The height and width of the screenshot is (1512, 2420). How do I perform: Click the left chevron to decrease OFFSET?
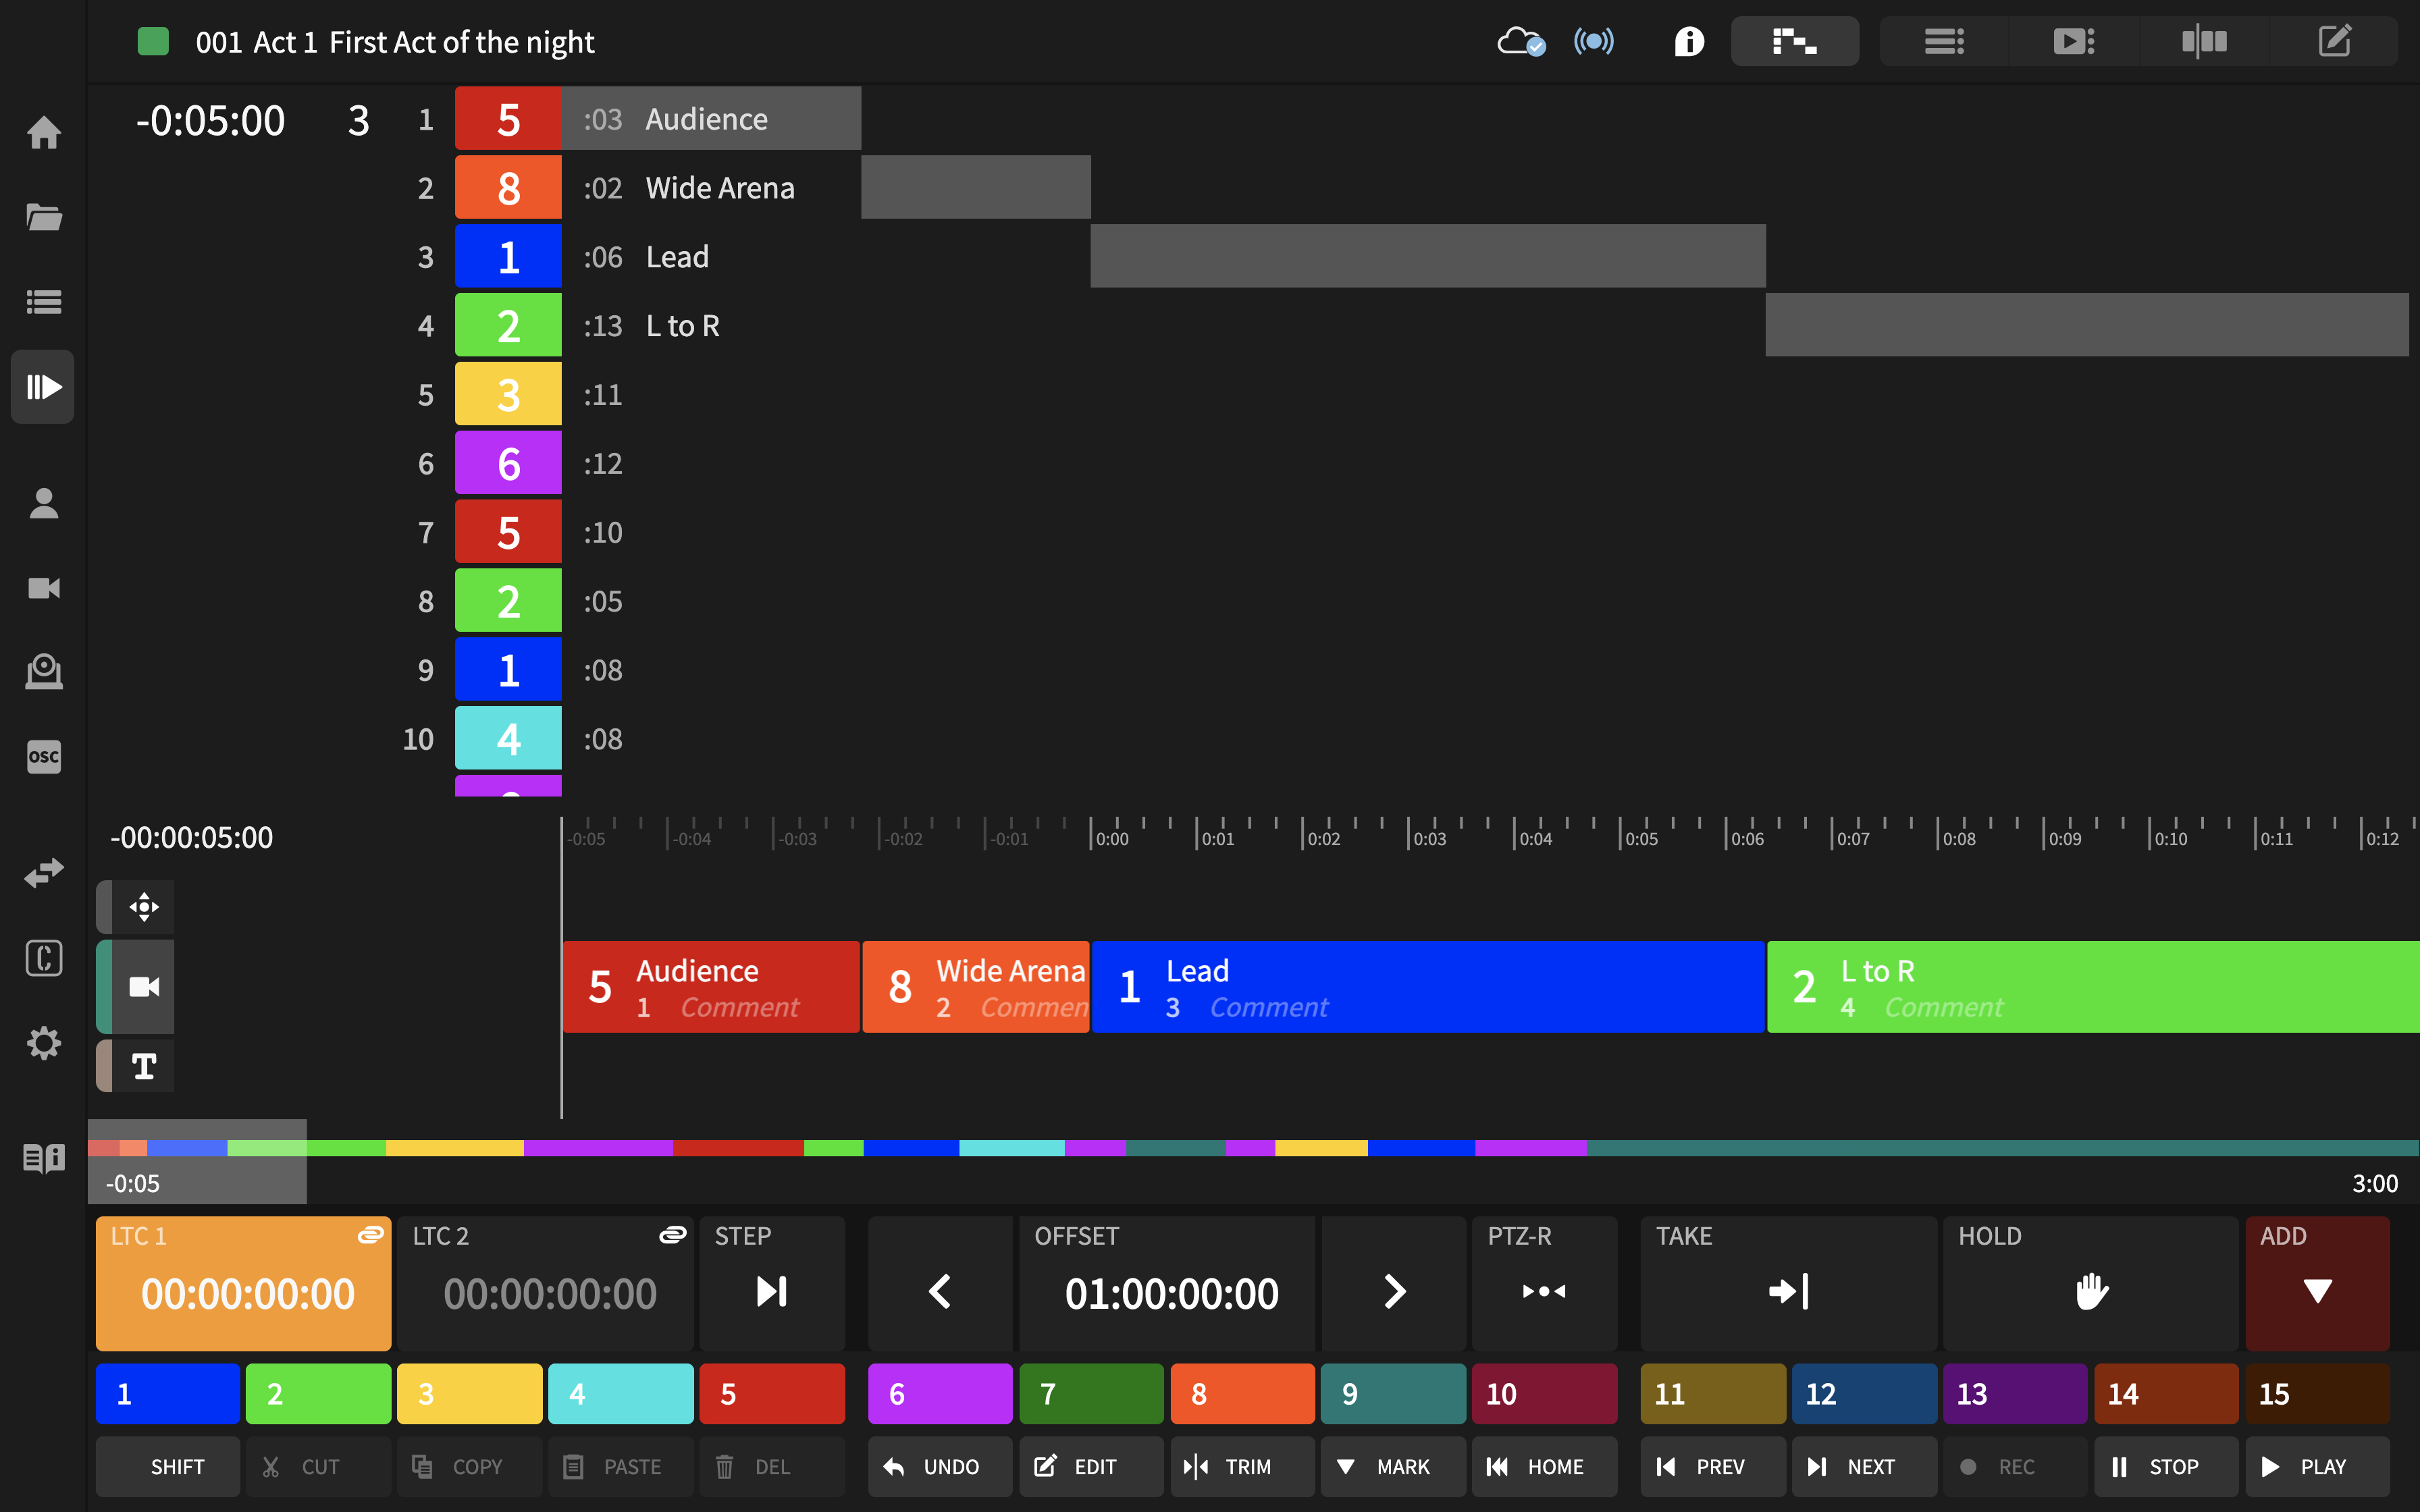(940, 1291)
